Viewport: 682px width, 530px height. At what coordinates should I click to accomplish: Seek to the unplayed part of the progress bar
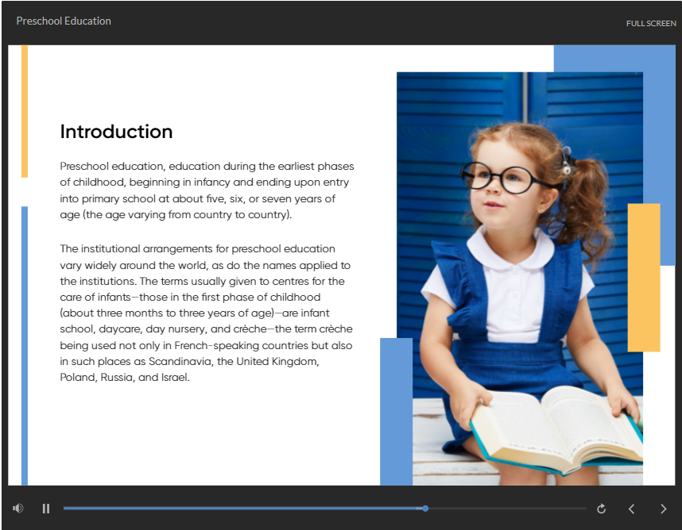pyautogui.click(x=509, y=509)
